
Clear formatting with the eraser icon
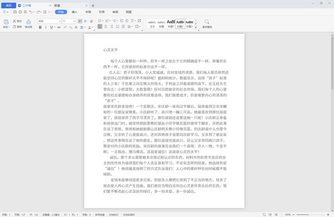click(91, 21)
